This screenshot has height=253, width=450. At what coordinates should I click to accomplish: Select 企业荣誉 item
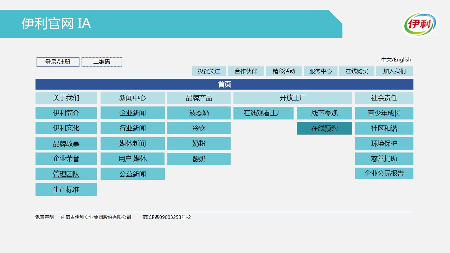(66, 158)
